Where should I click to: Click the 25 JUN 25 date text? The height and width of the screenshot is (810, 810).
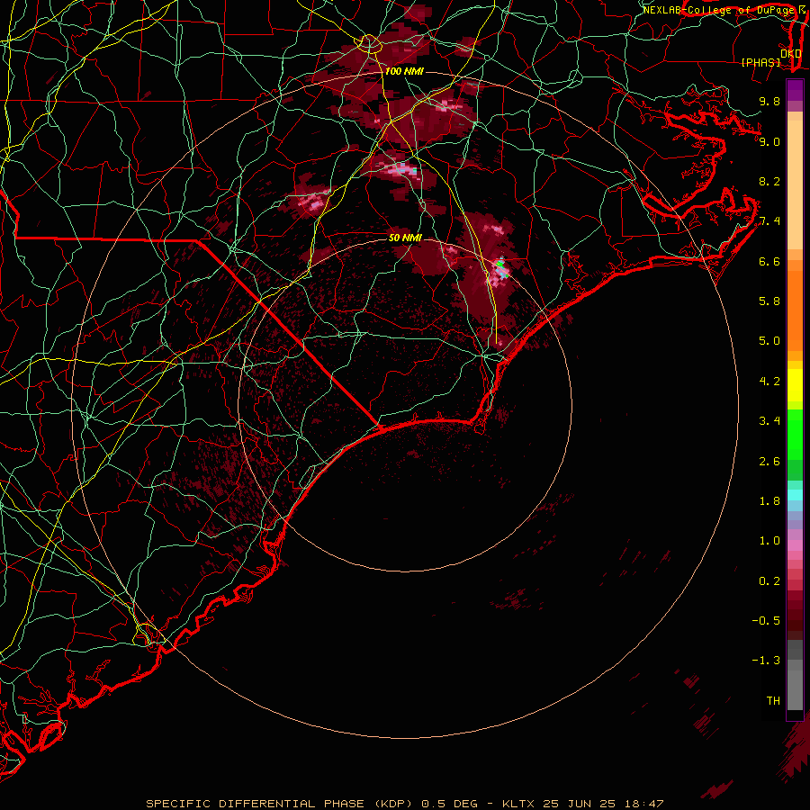(x=579, y=804)
